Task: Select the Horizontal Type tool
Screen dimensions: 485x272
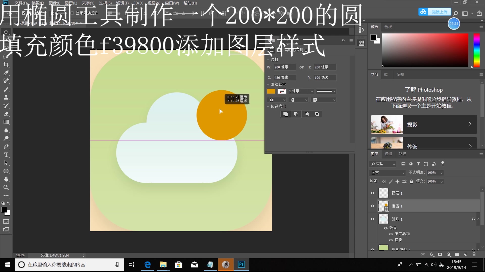Action: [6, 155]
